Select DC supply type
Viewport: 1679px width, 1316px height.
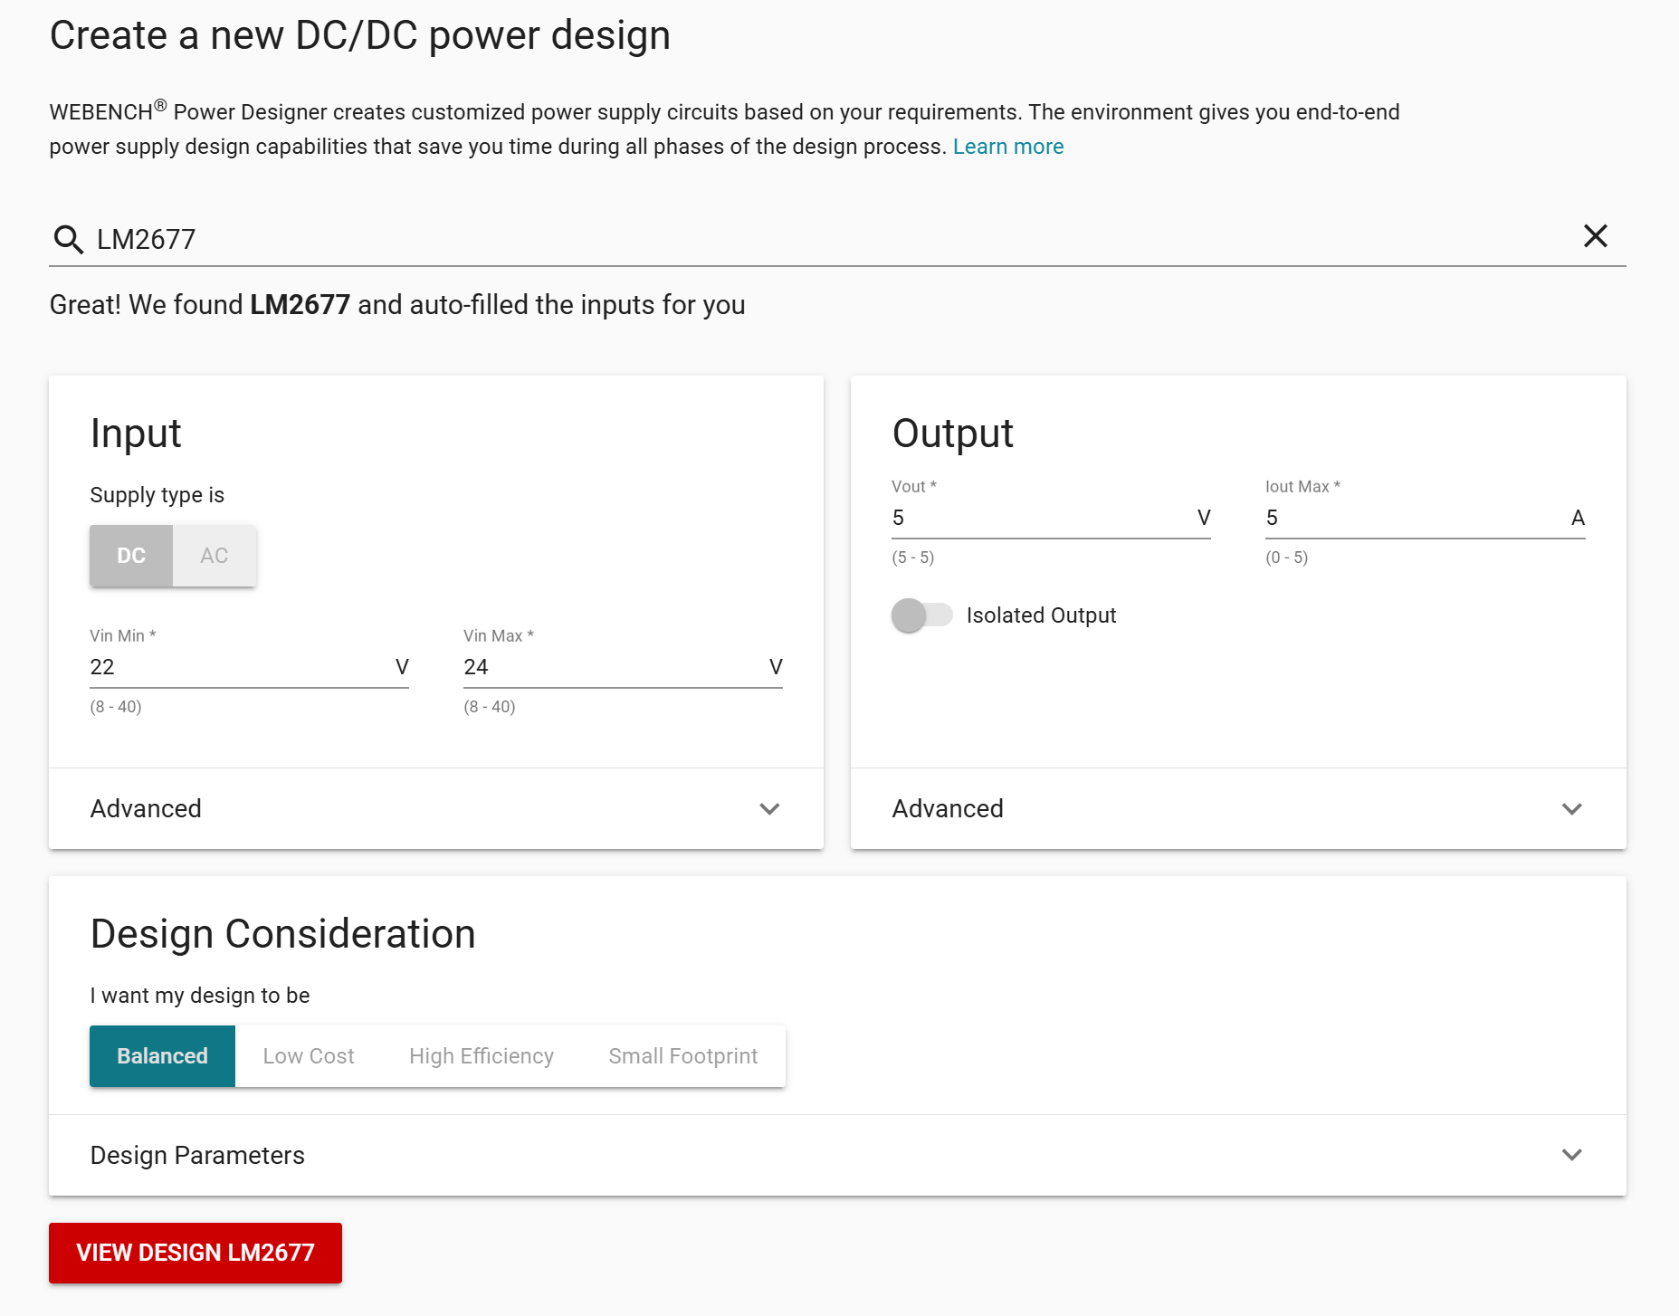[x=131, y=556]
